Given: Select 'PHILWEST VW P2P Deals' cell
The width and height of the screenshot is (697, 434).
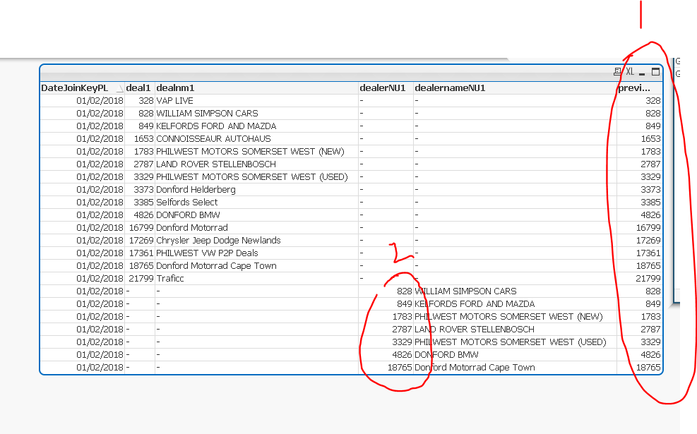Looking at the screenshot, I should [x=207, y=253].
